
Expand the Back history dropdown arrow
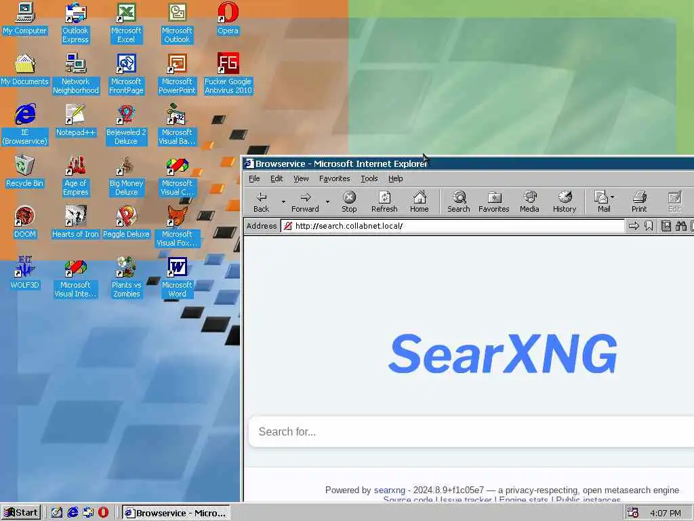coord(283,202)
